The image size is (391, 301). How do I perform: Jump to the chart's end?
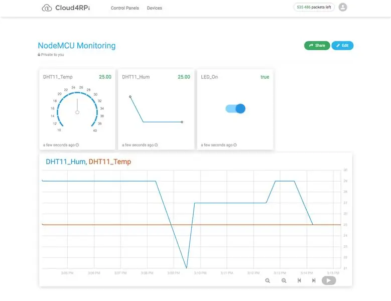[x=314, y=280]
